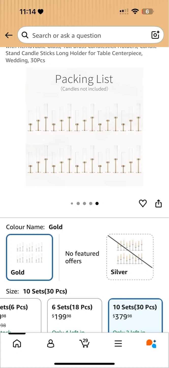
Task: Jump to first image carousel dot
Action: coord(72,203)
